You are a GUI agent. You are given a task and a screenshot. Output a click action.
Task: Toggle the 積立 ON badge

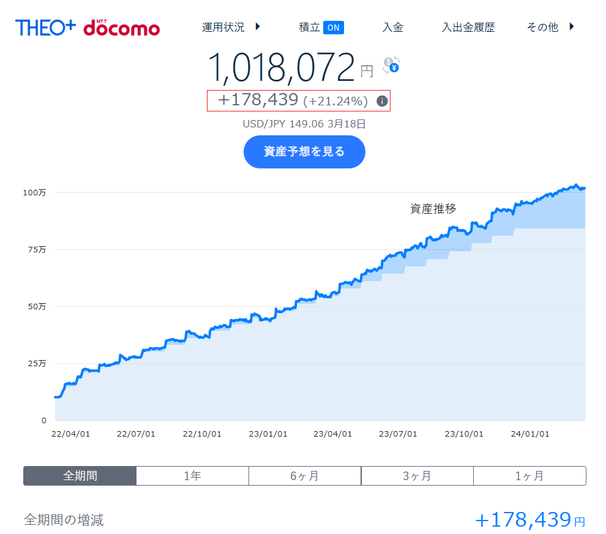(333, 28)
